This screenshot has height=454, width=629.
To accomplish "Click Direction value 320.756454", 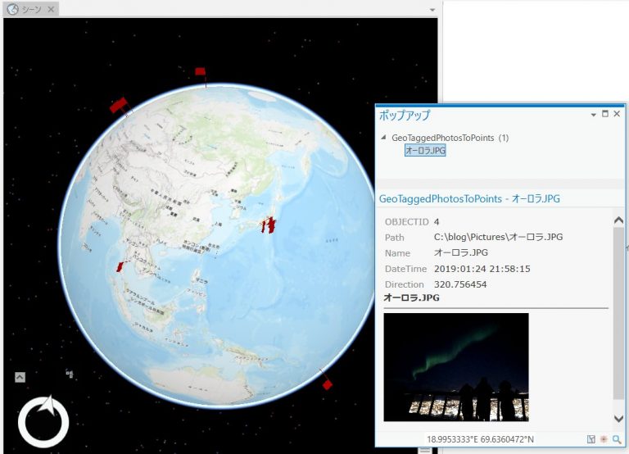I will [460, 284].
